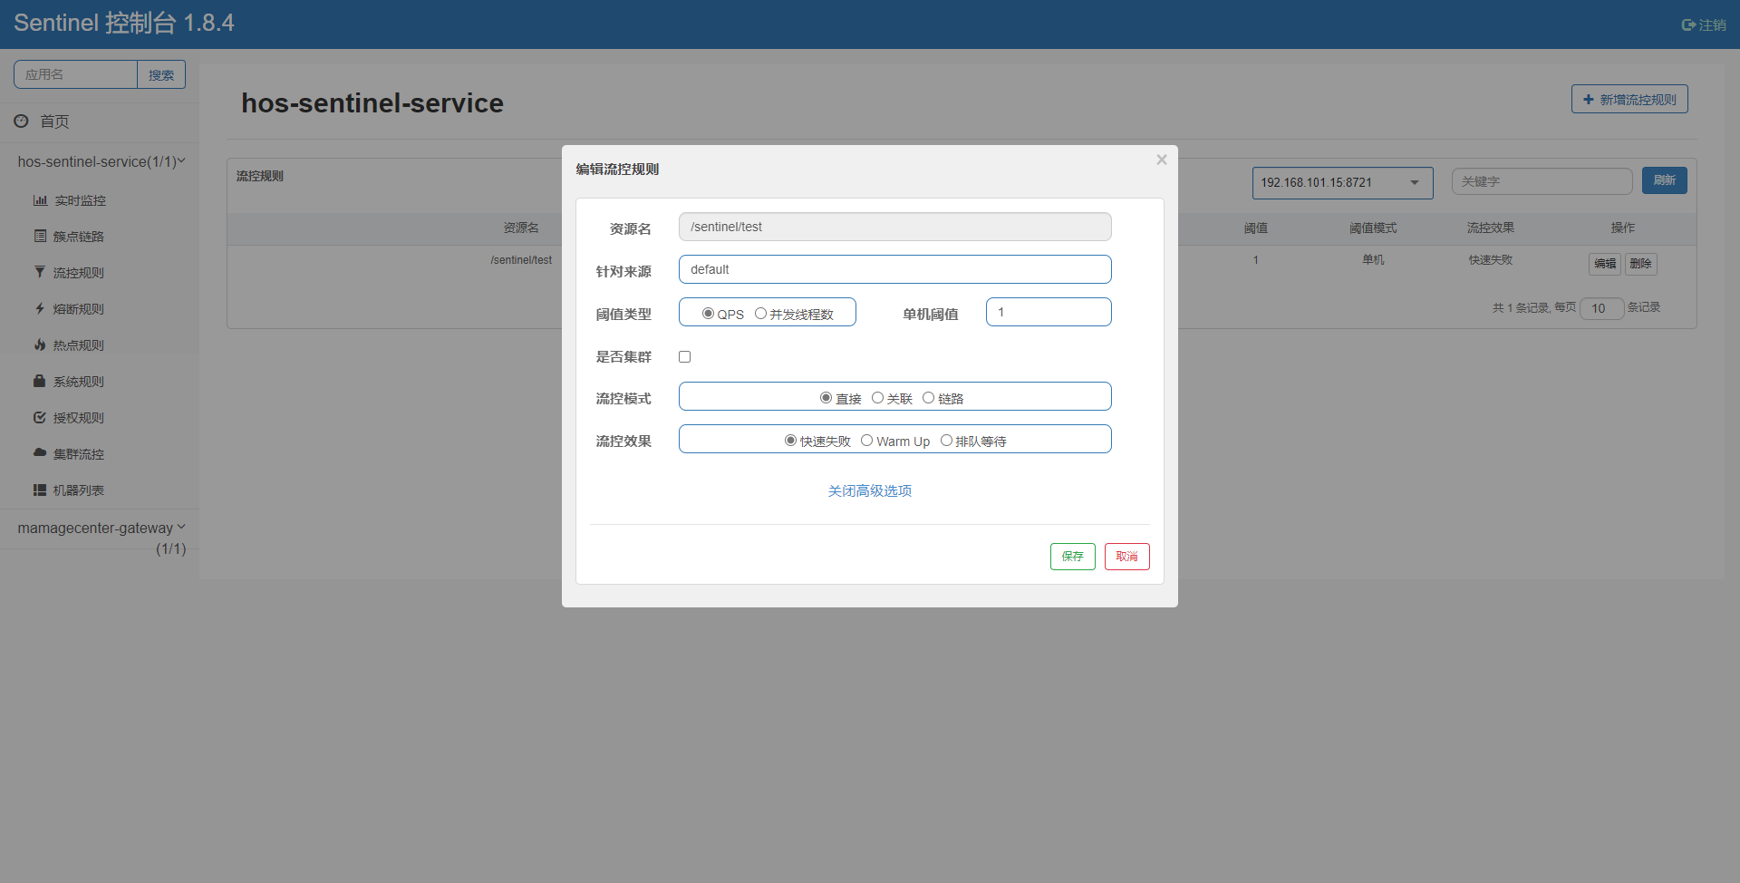Click the cluster link list icon
1740x883 pixels.
[x=40, y=237]
